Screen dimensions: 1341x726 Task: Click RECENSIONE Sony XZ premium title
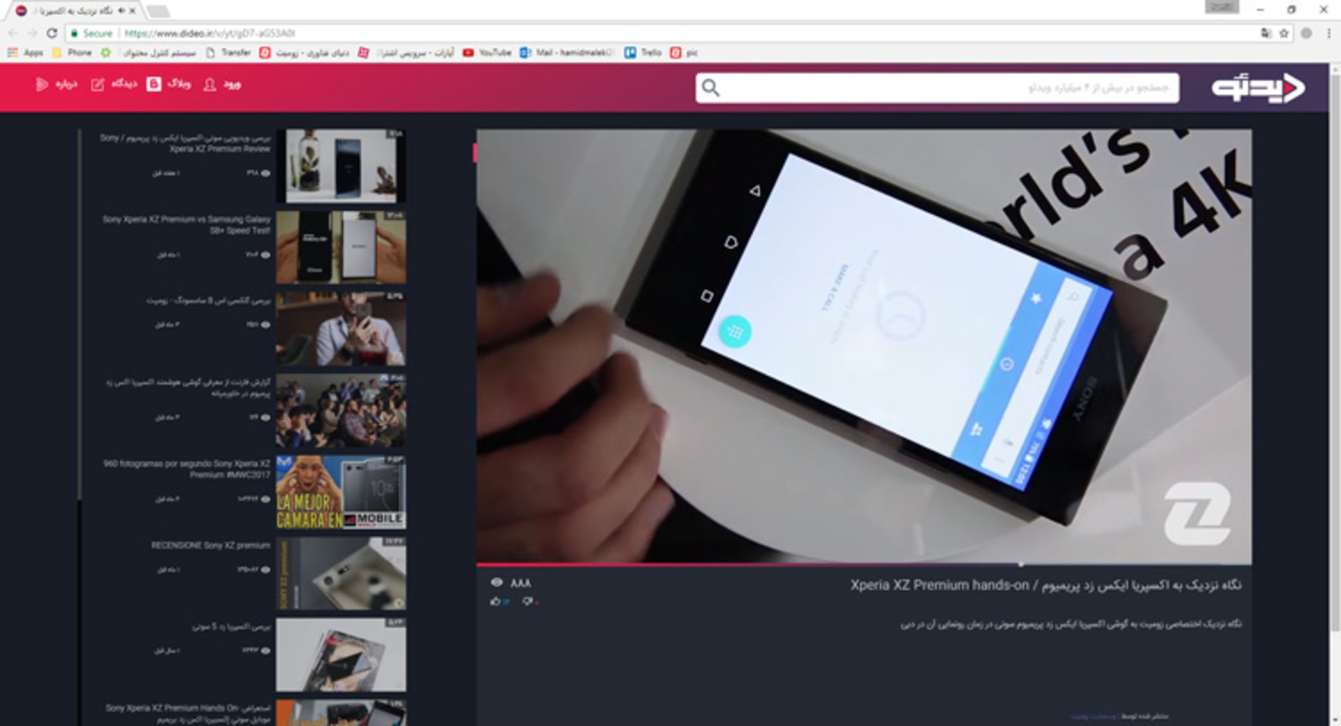pyautogui.click(x=210, y=545)
